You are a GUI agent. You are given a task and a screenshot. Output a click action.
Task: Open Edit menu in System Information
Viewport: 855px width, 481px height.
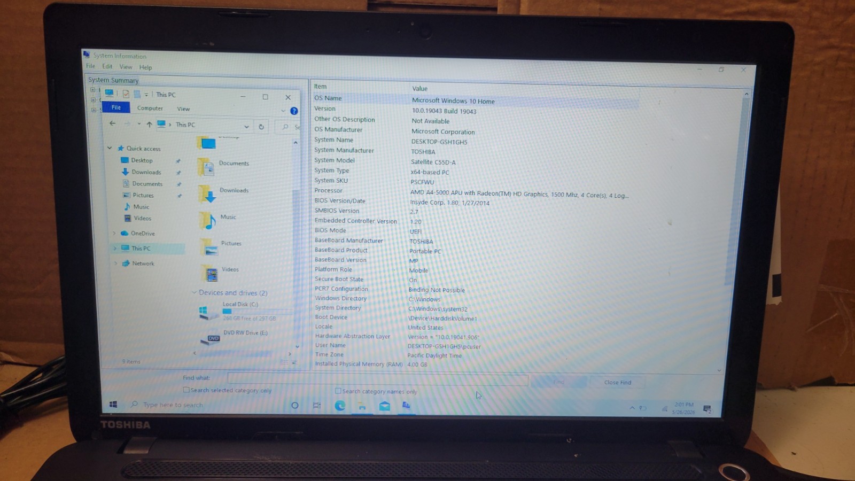(107, 66)
